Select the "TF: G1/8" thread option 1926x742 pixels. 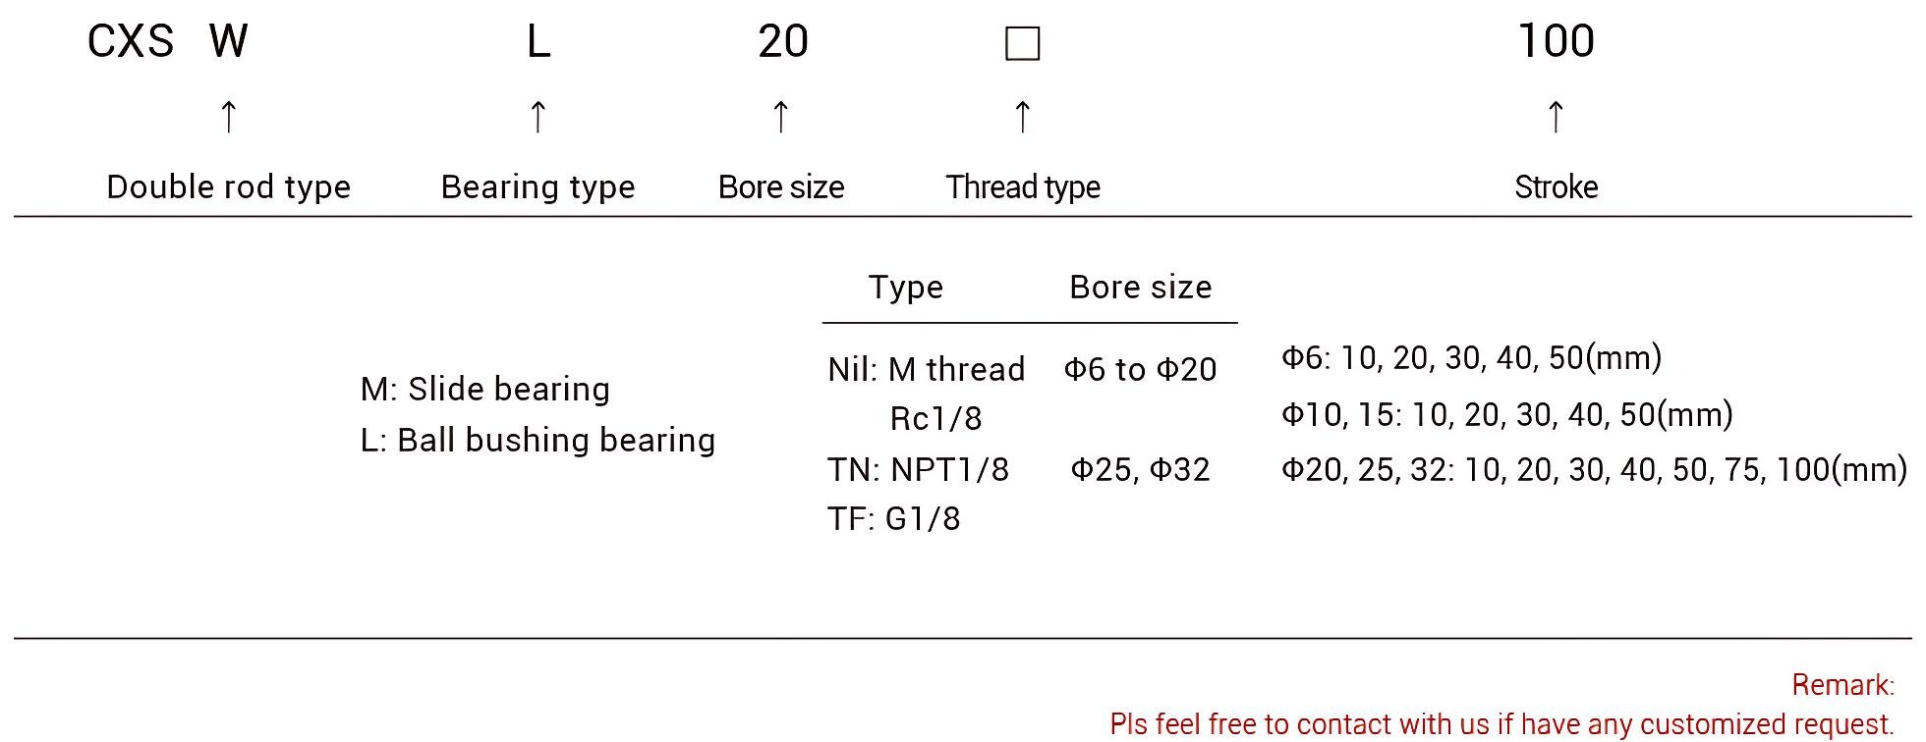point(893,518)
